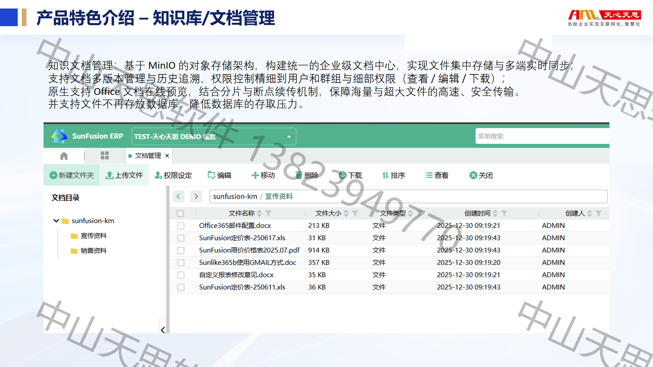Image resolution: width=653 pixels, height=367 pixels.
Task: Check the SunFusion限价价格表2025.07.pdf row checkbox
Action: (x=181, y=250)
